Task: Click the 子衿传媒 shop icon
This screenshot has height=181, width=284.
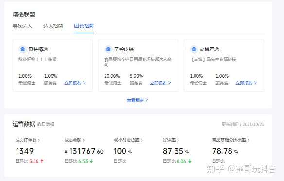Action: [x=108, y=49]
